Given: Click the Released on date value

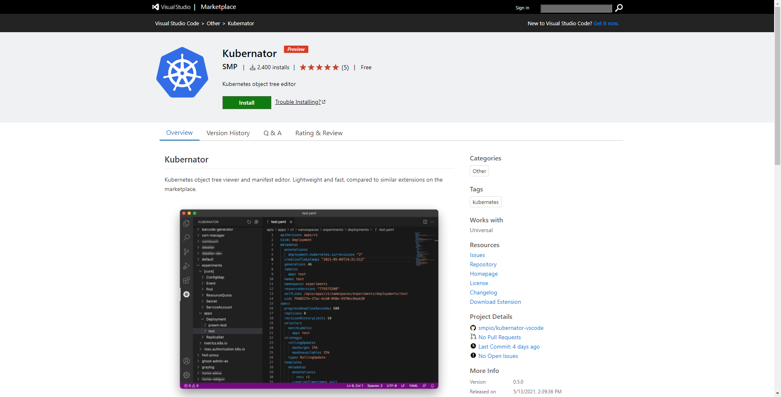Looking at the screenshot, I should (x=537, y=392).
